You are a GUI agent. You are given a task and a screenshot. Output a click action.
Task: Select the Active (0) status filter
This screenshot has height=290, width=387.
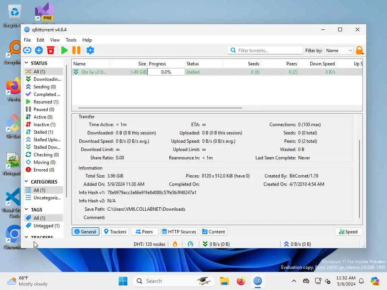click(43, 117)
